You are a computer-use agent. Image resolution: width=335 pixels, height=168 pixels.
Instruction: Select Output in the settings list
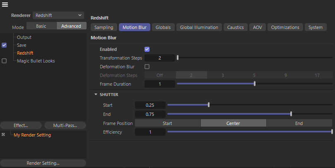click(x=24, y=37)
